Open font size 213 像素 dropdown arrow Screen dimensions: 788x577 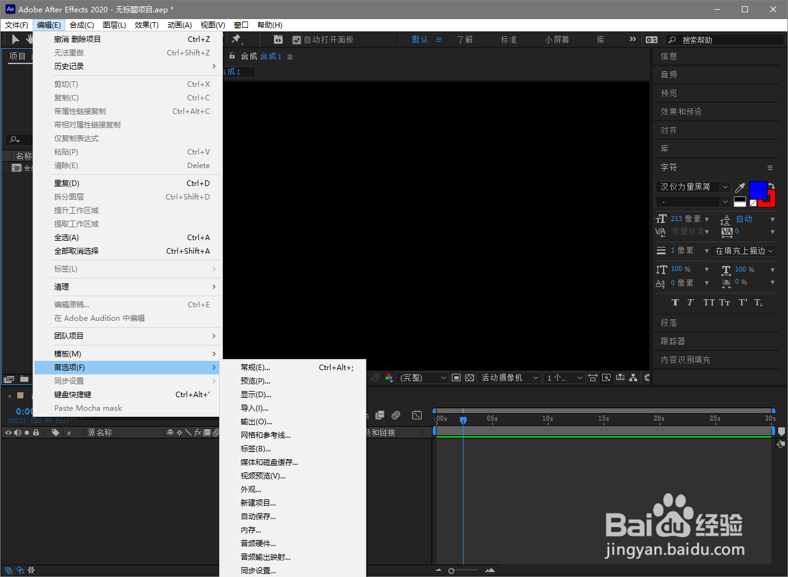click(x=706, y=219)
